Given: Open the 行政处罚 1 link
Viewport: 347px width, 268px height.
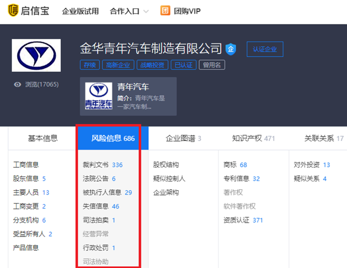Looking at the screenshot, I should 99,248.
